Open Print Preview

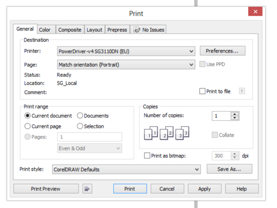click(x=46, y=189)
